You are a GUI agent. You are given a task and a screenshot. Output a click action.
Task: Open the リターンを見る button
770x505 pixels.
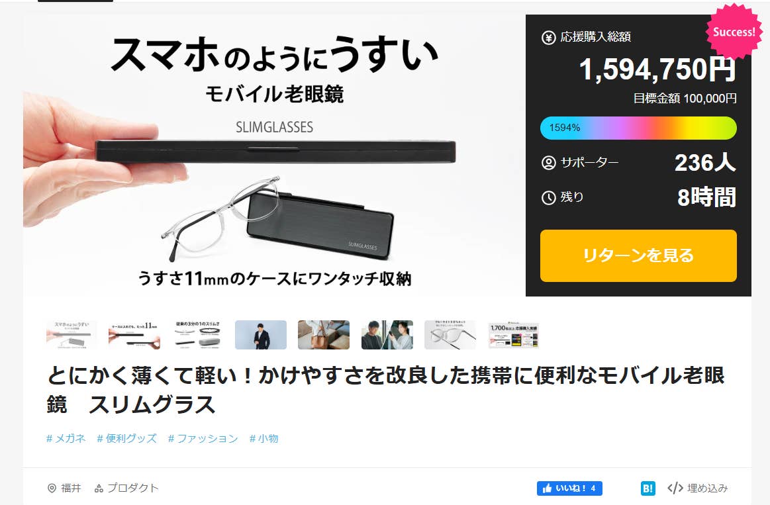(x=638, y=255)
